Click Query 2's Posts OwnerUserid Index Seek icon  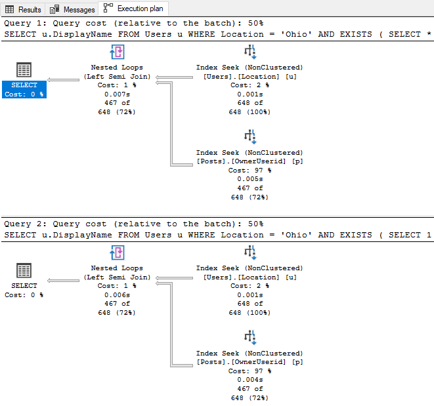click(250, 338)
